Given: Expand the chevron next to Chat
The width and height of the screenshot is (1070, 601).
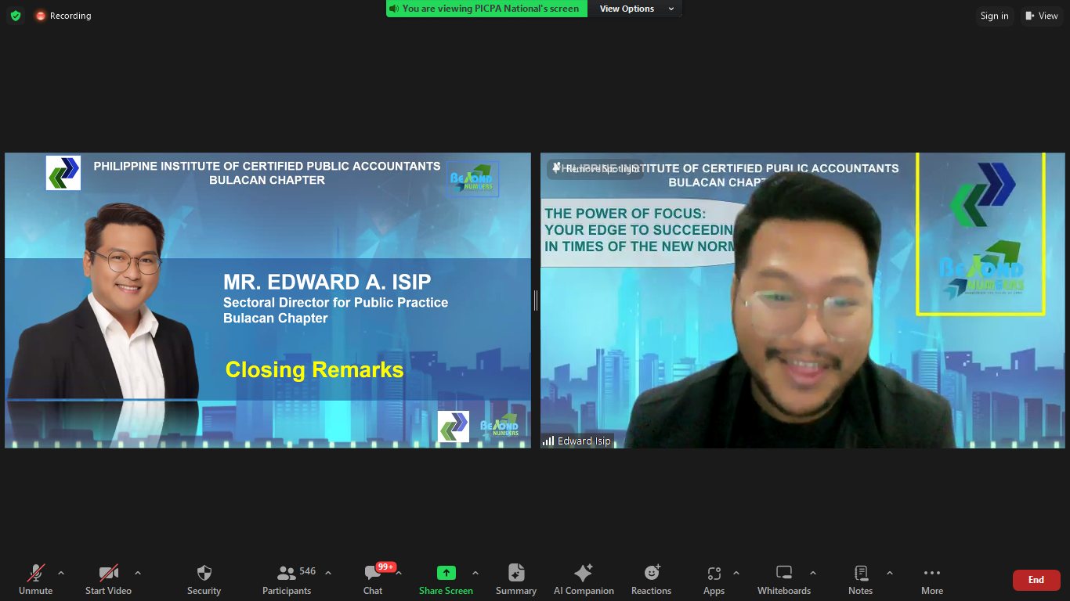Looking at the screenshot, I should pos(399,573).
